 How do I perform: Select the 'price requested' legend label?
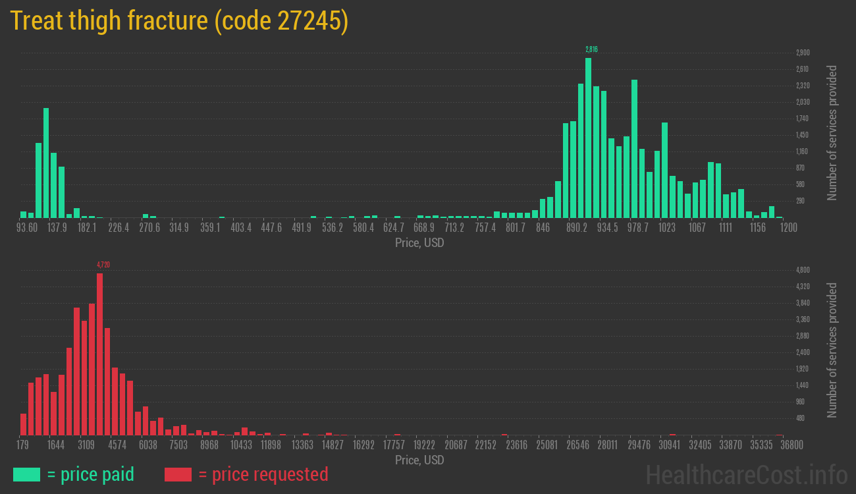pos(263,474)
